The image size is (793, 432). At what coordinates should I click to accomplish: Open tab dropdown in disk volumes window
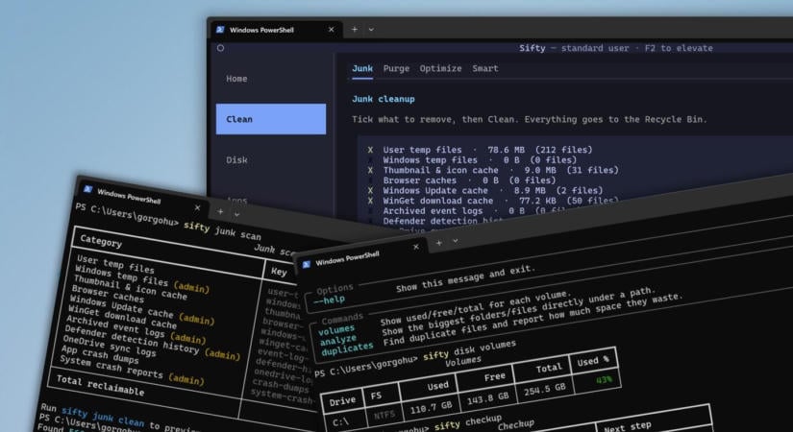pos(456,241)
